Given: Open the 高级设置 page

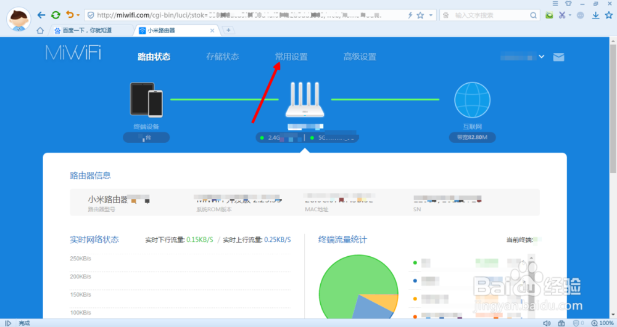Looking at the screenshot, I should pos(360,57).
